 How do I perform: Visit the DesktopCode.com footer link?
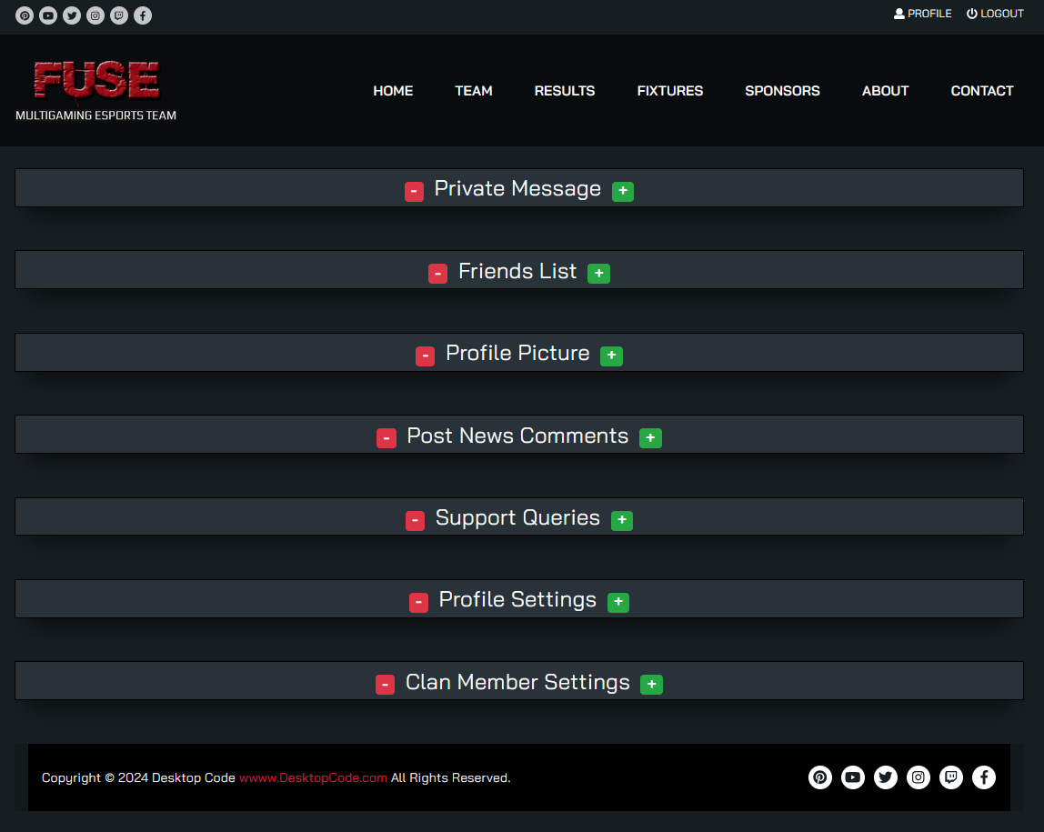313,778
